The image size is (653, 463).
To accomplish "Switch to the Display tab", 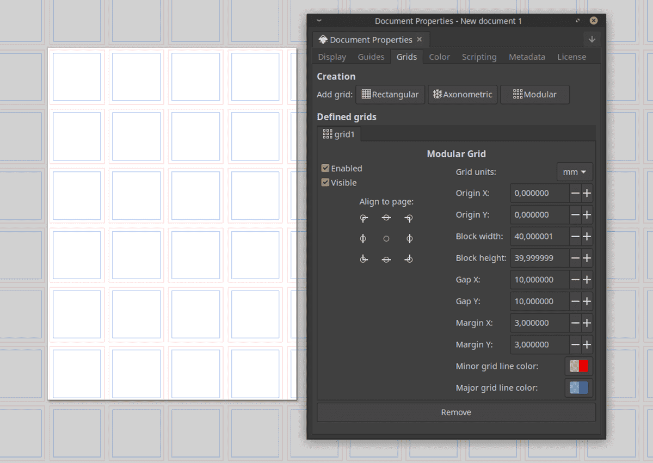I will point(332,57).
